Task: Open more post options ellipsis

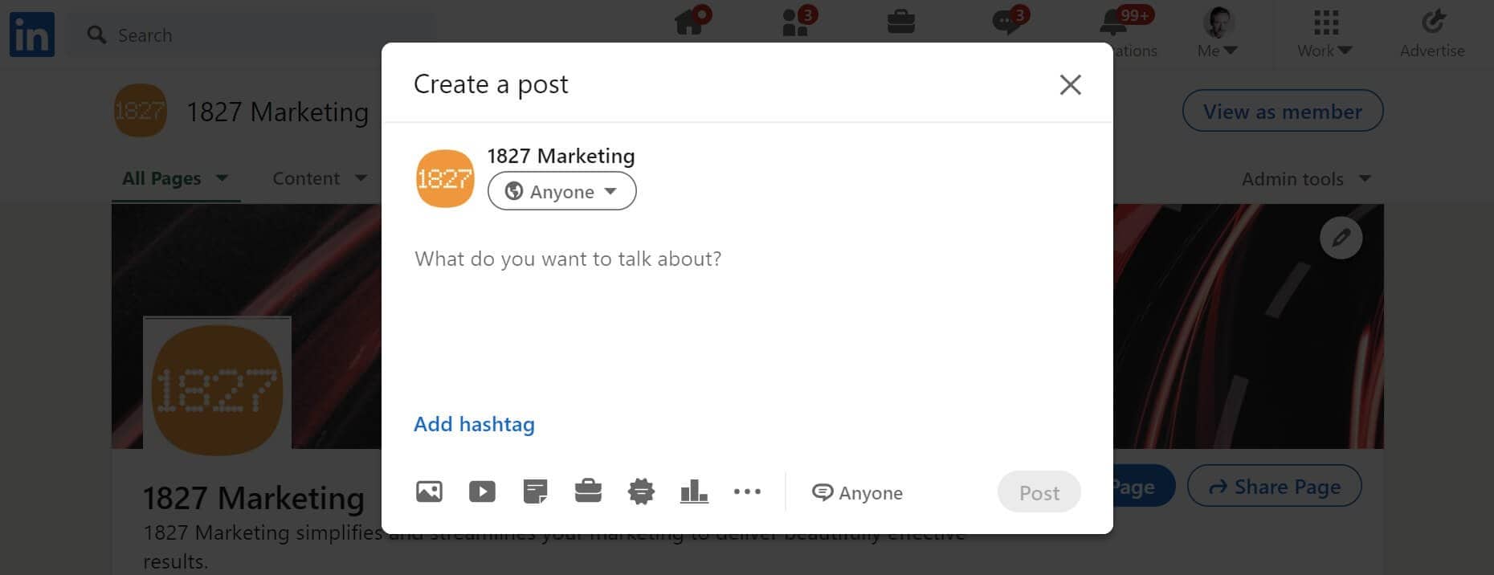Action: 747,491
